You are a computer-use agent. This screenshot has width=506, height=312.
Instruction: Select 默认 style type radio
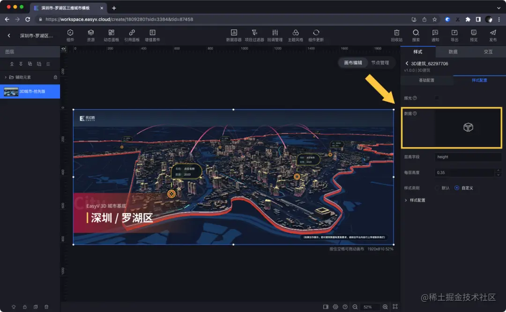437,188
